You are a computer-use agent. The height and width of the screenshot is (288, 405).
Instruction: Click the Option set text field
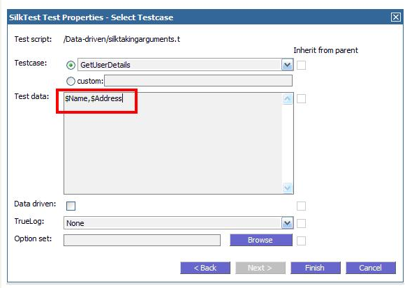click(x=142, y=240)
